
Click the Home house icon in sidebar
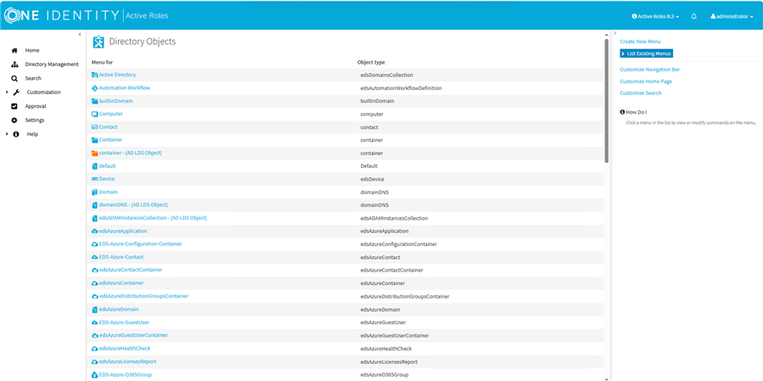coord(14,50)
